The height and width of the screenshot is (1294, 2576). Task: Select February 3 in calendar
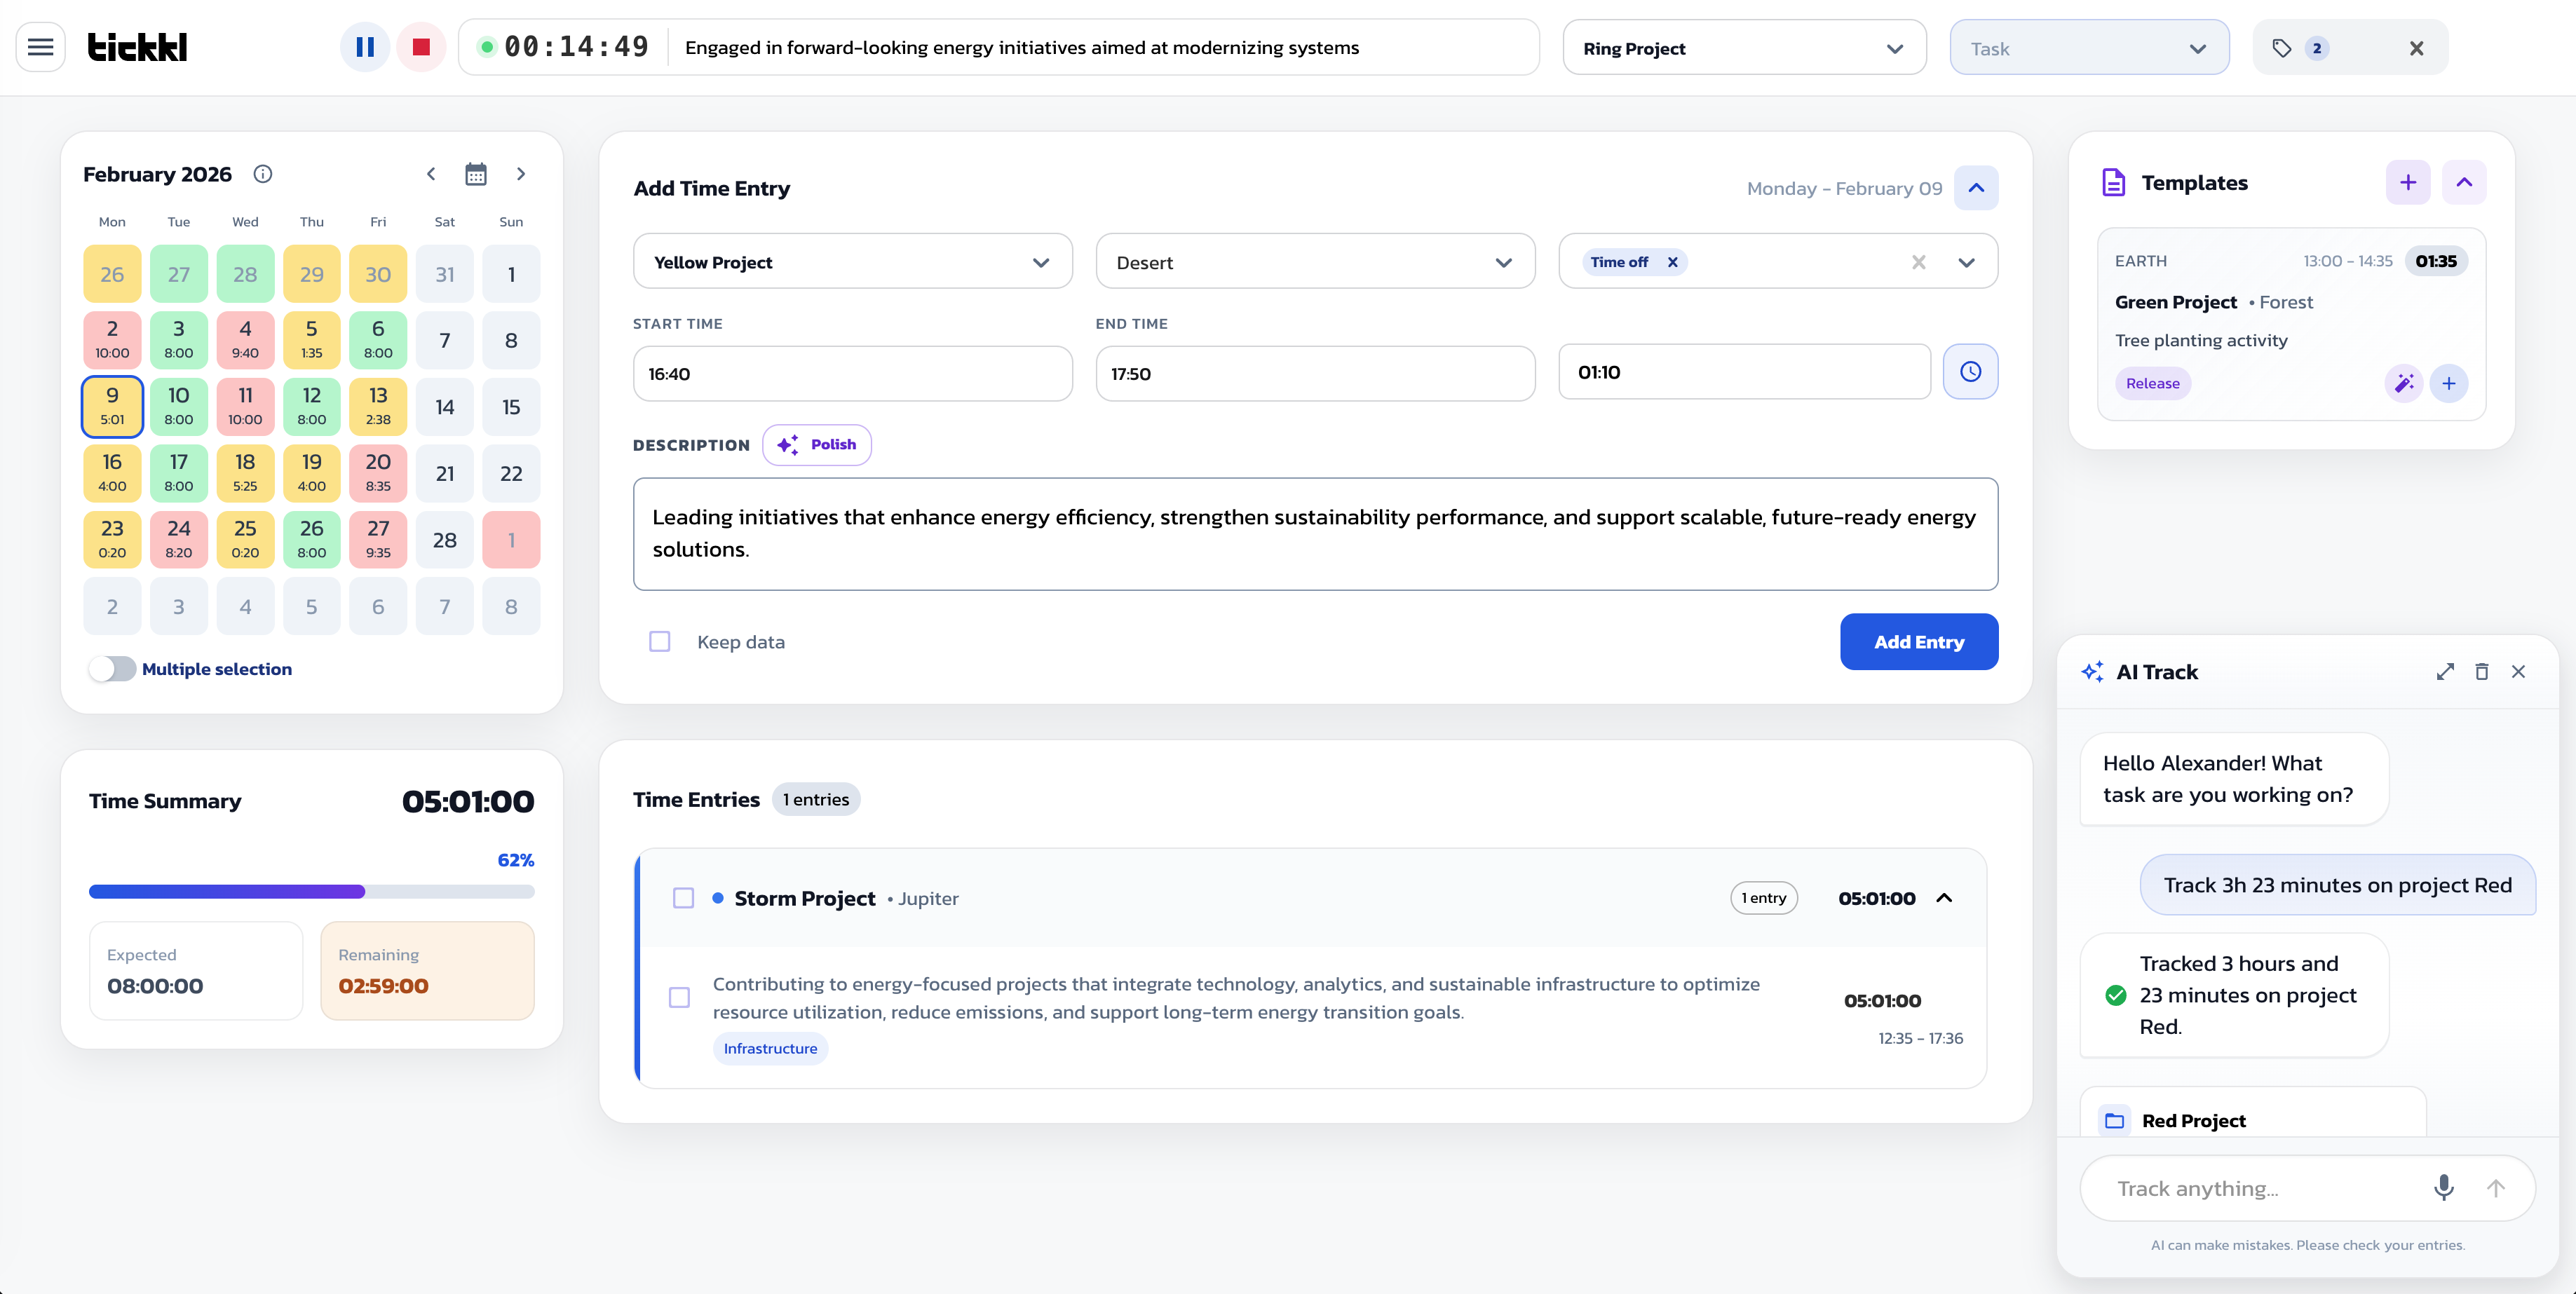coord(178,340)
